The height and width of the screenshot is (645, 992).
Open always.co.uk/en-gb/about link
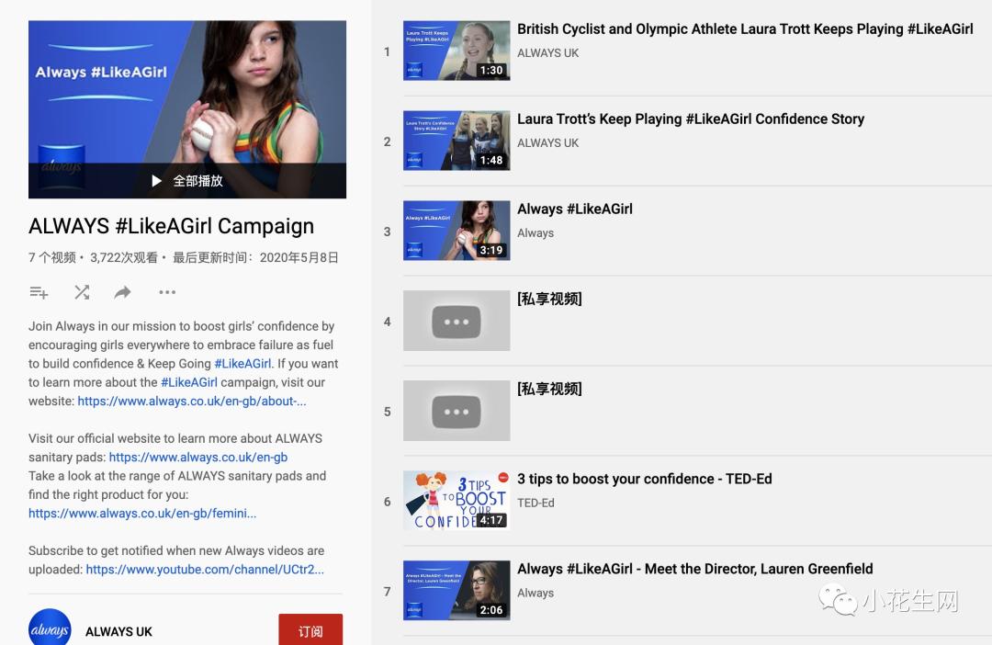point(192,402)
